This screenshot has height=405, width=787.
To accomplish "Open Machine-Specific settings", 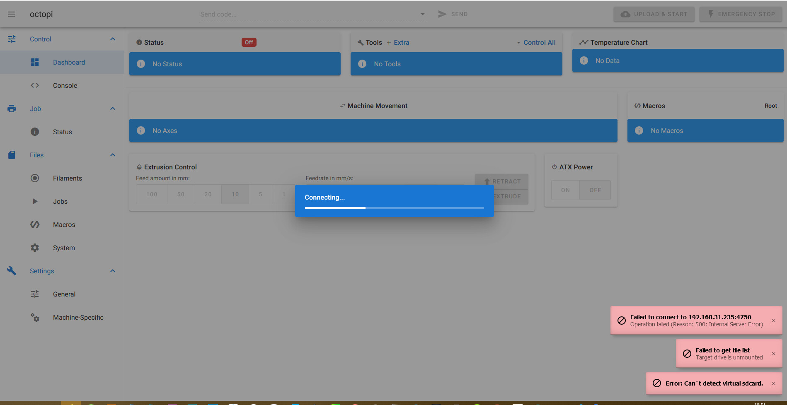I will point(62,317).
